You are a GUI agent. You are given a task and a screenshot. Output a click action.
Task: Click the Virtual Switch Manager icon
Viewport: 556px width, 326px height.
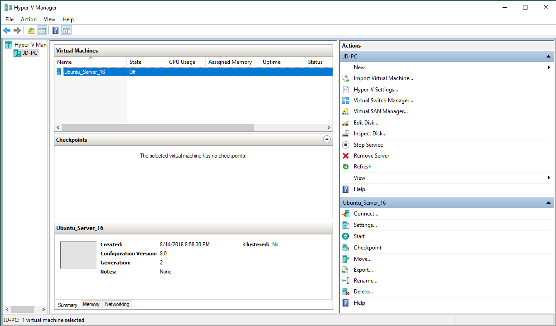pyautogui.click(x=346, y=101)
